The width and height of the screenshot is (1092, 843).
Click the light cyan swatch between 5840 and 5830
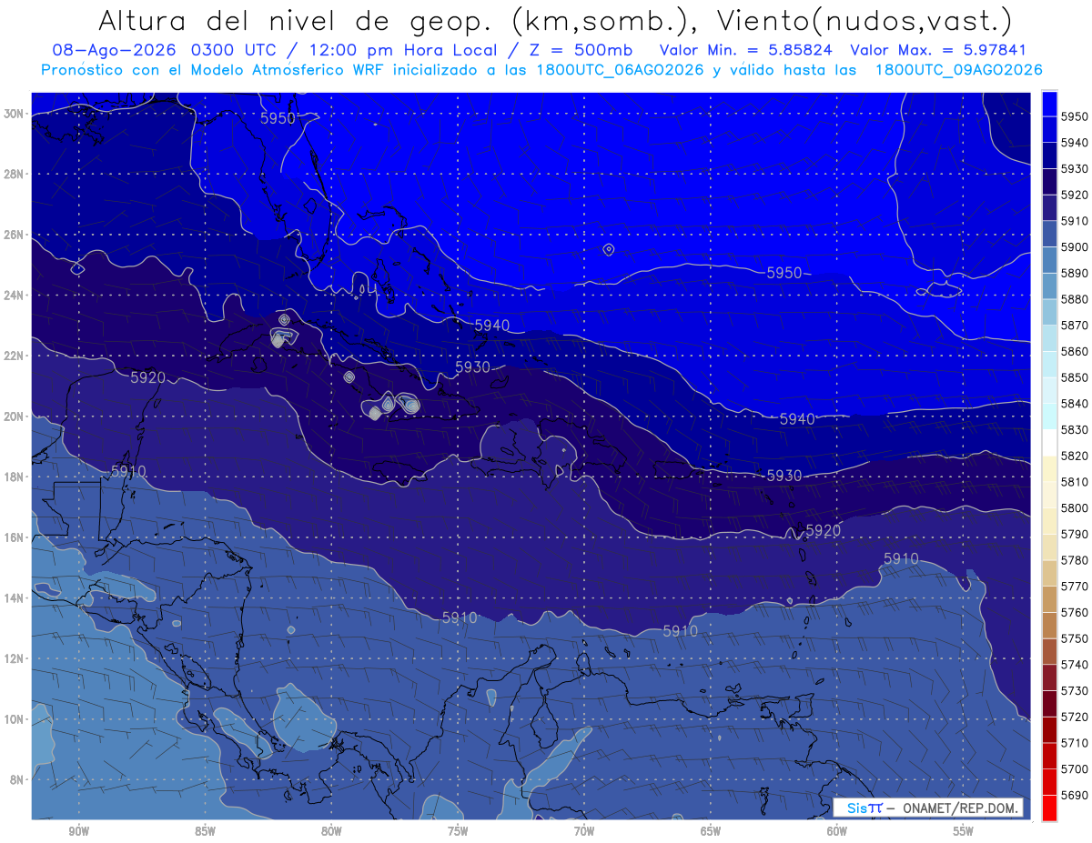(1049, 416)
